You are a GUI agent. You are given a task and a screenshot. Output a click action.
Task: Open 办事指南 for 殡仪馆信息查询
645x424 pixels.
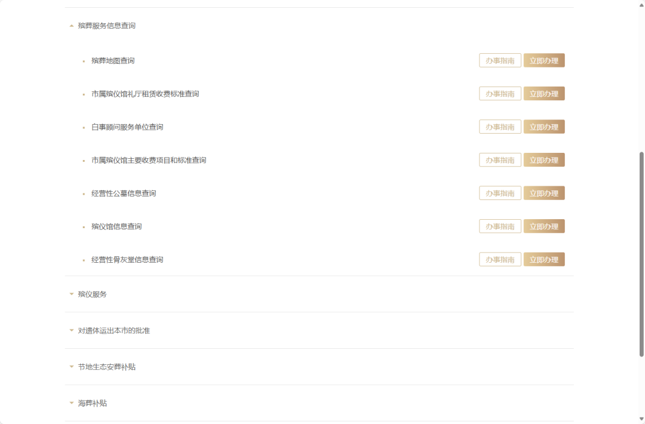[500, 226]
